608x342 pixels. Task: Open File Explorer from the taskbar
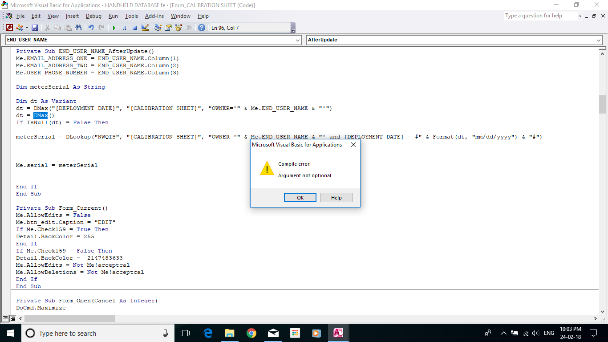[230, 333]
